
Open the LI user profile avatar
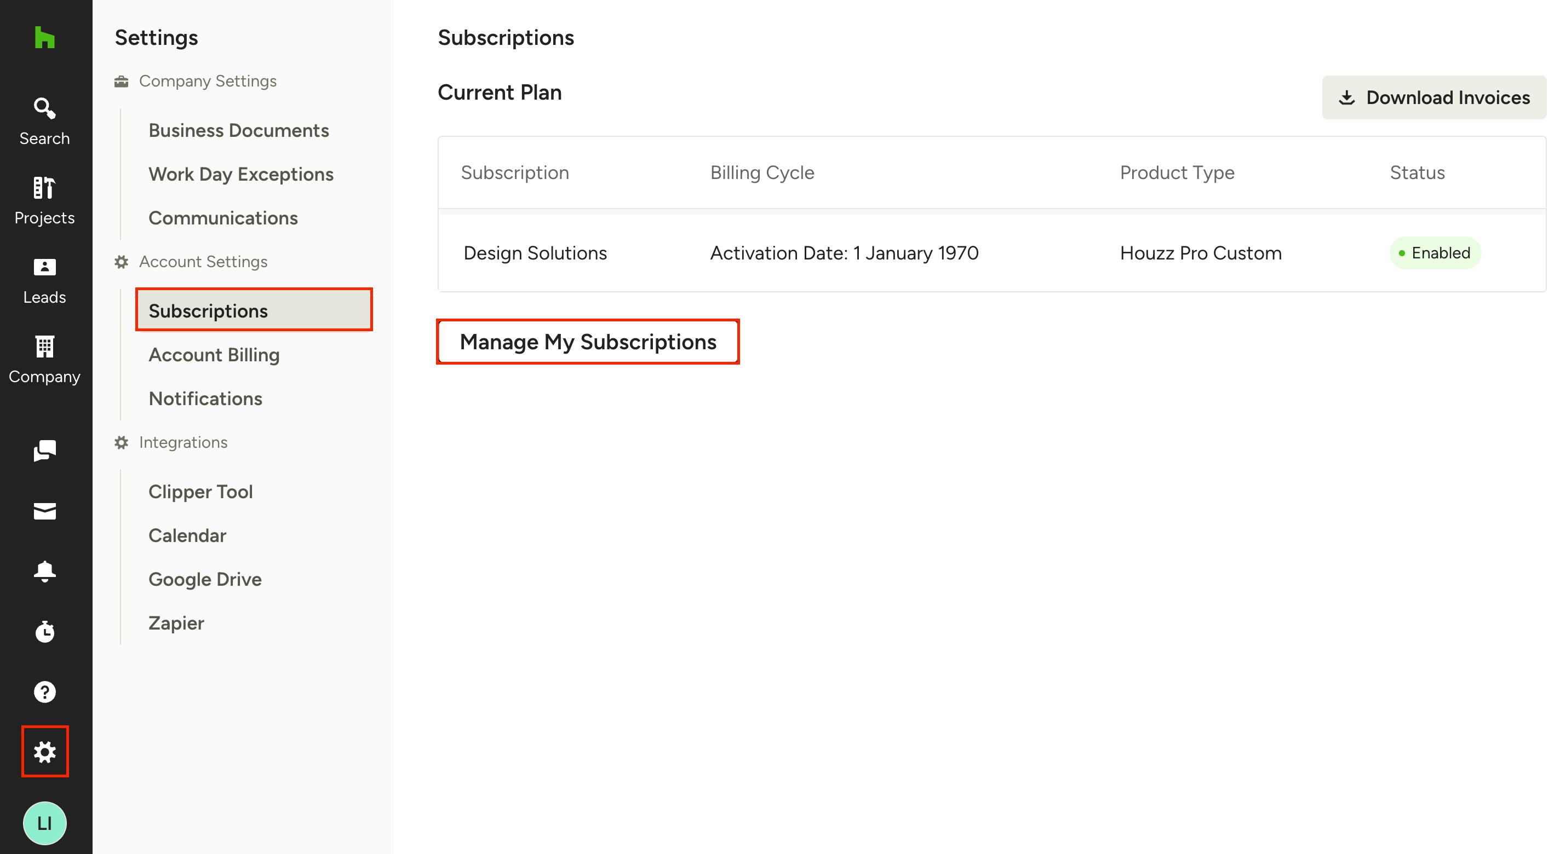[45, 823]
